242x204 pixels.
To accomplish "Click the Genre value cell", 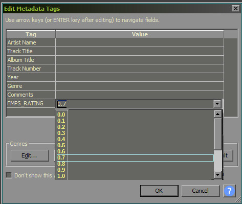I will coord(140,86).
